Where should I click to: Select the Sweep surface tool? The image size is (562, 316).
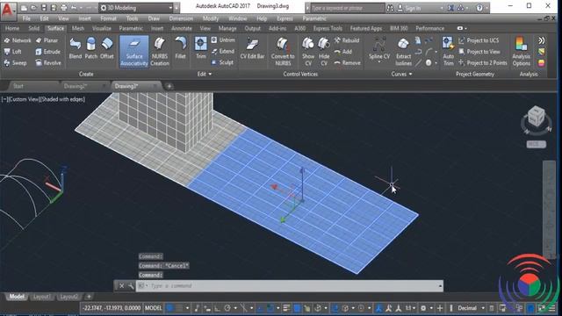pyautogui.click(x=15, y=63)
